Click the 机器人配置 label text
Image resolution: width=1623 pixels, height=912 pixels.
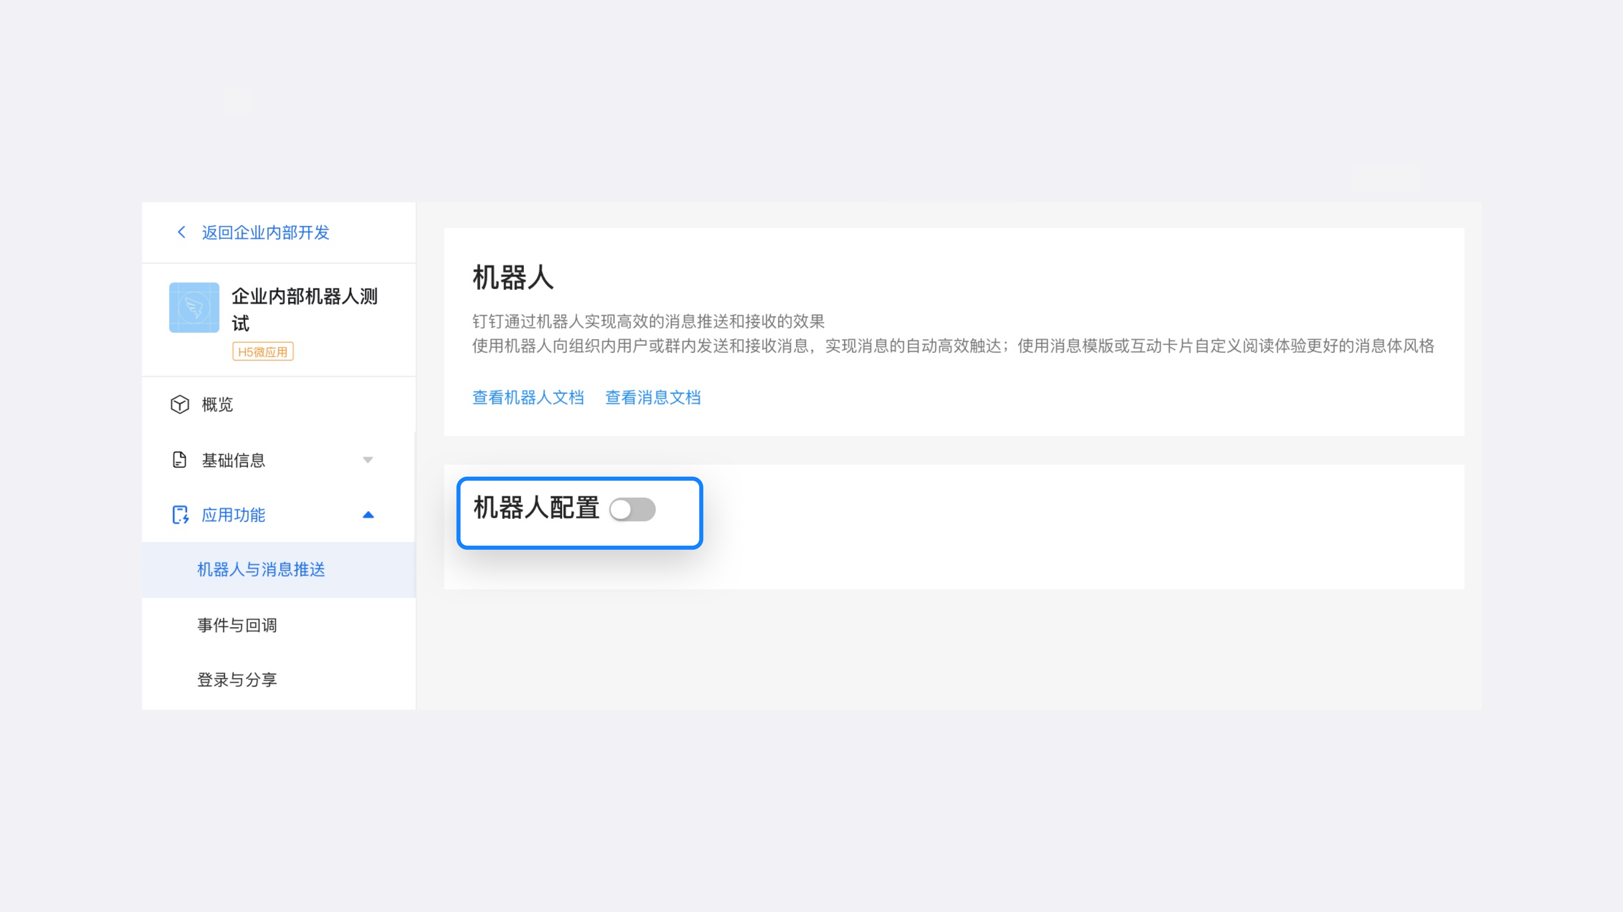click(536, 508)
